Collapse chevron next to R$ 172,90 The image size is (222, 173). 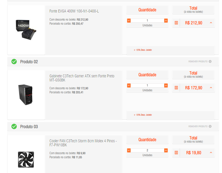(x=211, y=88)
